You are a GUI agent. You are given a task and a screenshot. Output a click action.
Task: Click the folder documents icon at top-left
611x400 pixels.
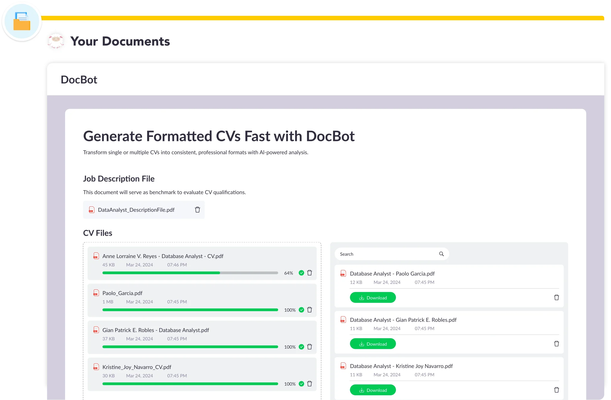(22, 21)
